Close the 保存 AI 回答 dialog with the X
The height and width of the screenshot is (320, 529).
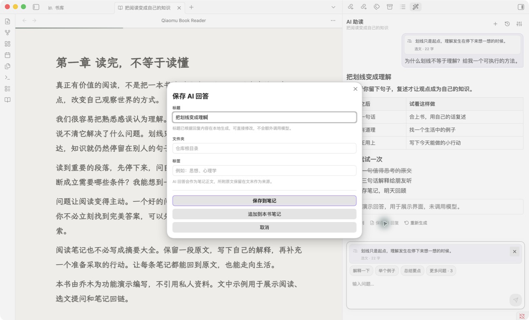point(355,89)
